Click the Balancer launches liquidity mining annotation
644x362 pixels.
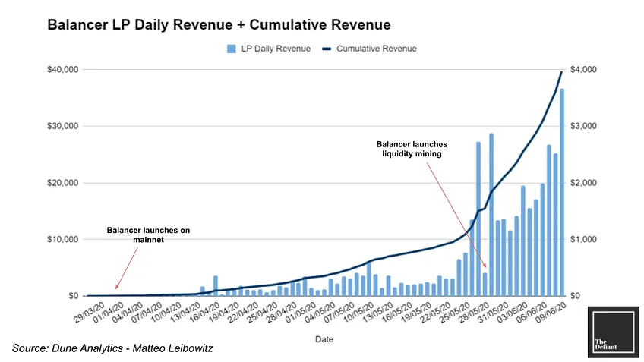pos(412,149)
